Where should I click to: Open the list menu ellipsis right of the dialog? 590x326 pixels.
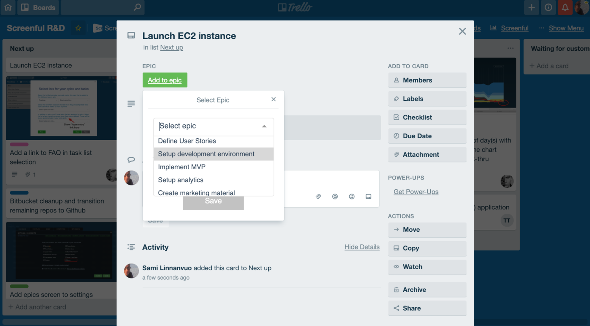(511, 48)
